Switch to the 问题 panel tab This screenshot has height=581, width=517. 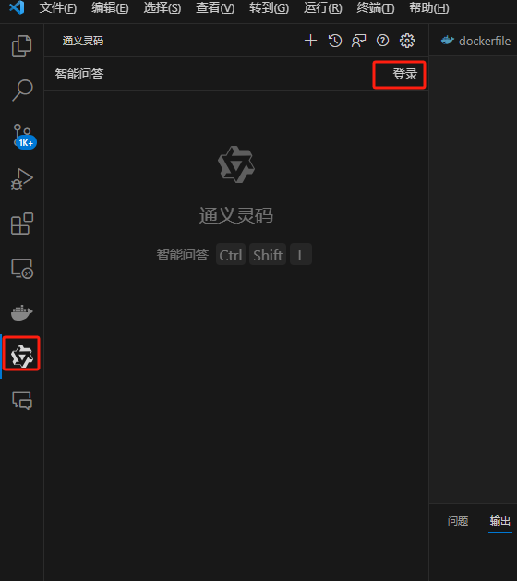click(458, 521)
